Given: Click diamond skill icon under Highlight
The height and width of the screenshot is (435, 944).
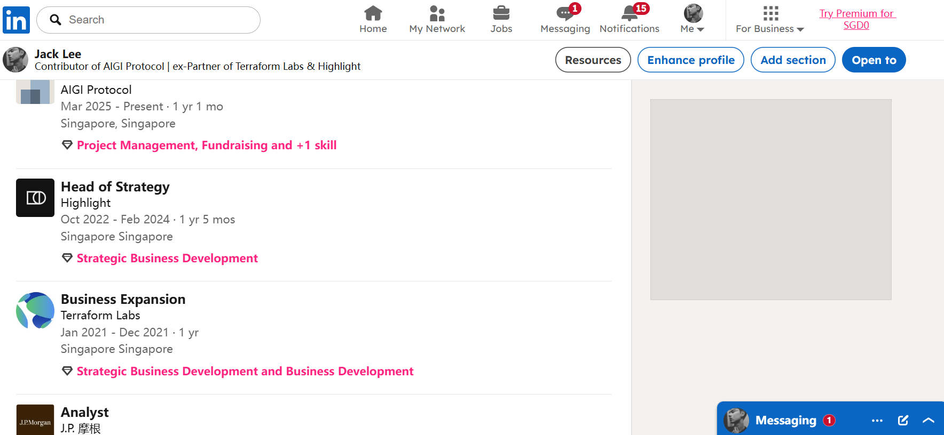Looking at the screenshot, I should pos(67,258).
